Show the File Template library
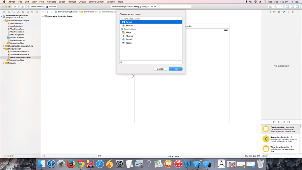The image size is (302, 170). click(275, 122)
